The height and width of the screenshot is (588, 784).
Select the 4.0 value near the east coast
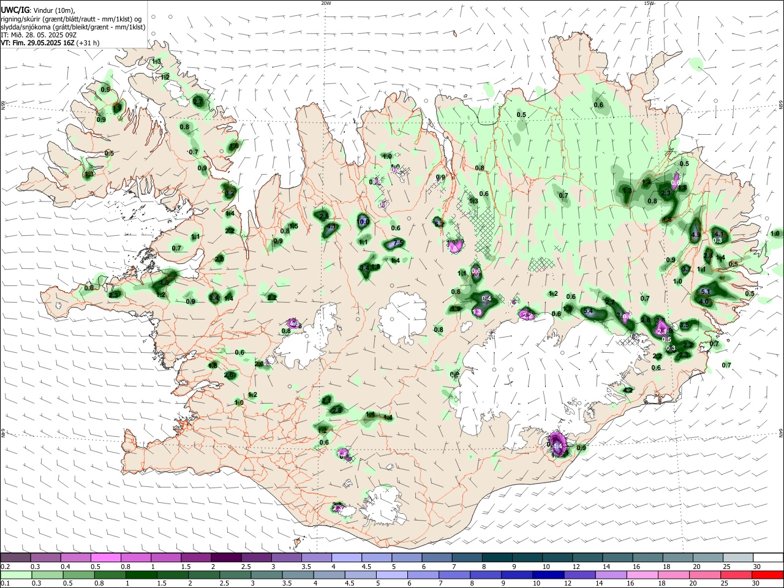coord(704,301)
